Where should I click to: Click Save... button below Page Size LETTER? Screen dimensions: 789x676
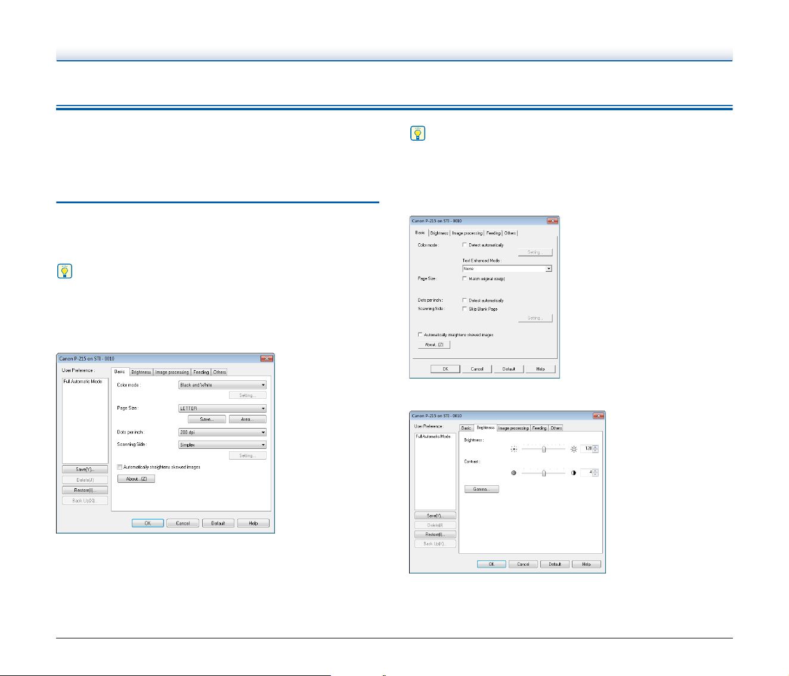(207, 419)
